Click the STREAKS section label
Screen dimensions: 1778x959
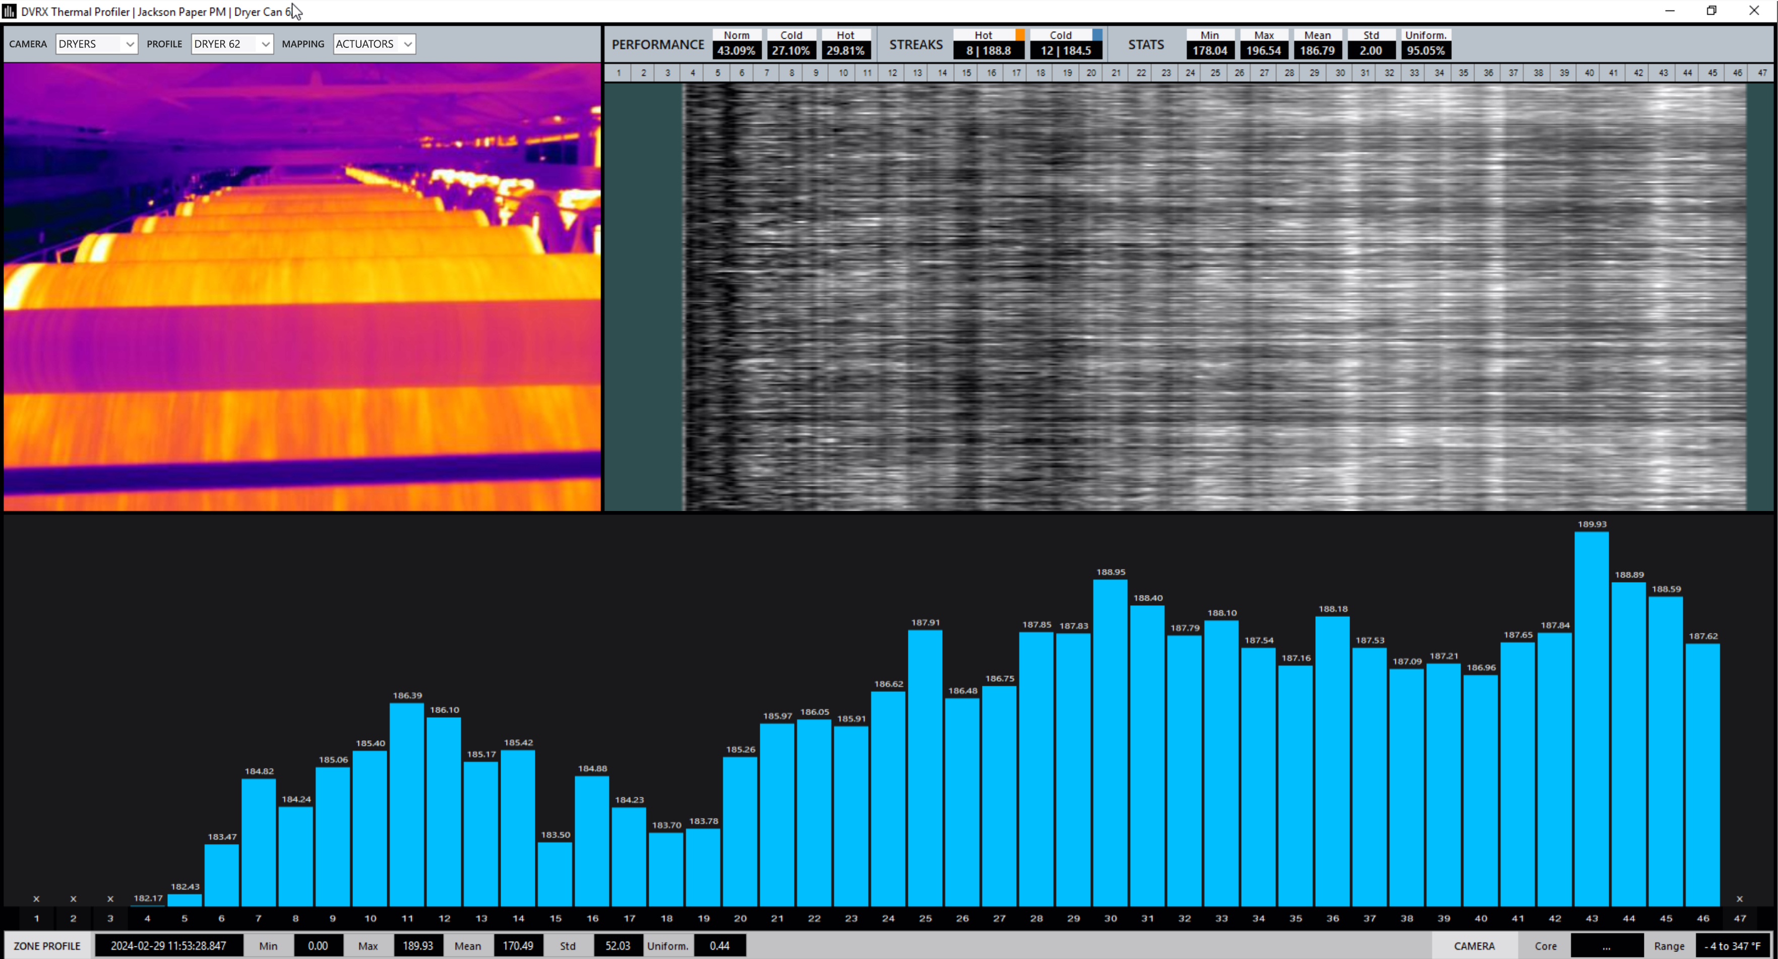pyautogui.click(x=916, y=44)
